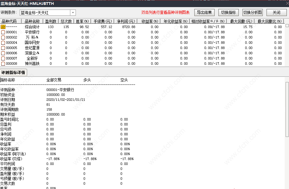Close the window with top-right X
Screen dimensions: 289x189
click(x=287, y=3)
